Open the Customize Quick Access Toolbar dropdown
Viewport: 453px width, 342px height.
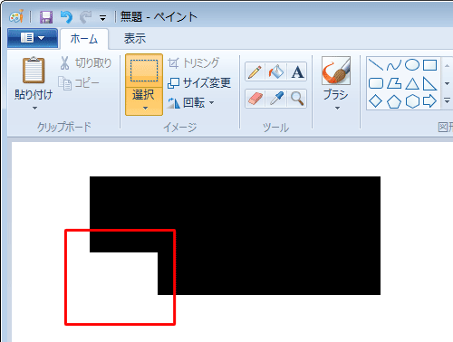pyautogui.click(x=103, y=18)
